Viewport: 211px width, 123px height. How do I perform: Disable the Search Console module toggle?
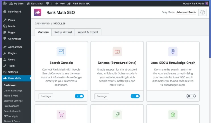coord(79,96)
